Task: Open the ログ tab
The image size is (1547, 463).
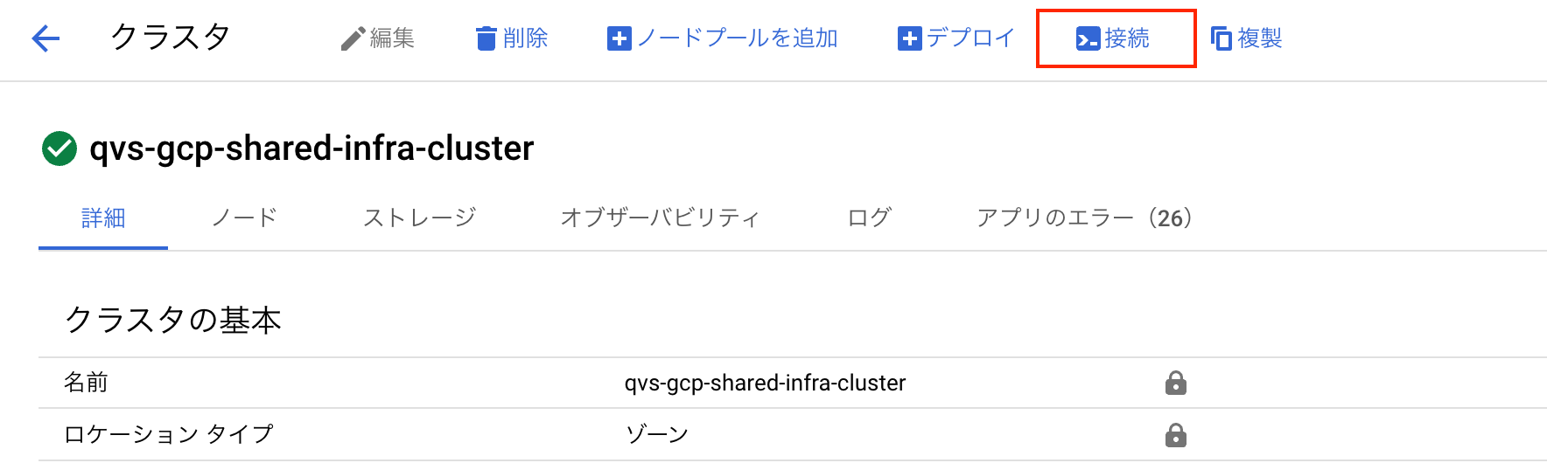Action: tap(869, 218)
